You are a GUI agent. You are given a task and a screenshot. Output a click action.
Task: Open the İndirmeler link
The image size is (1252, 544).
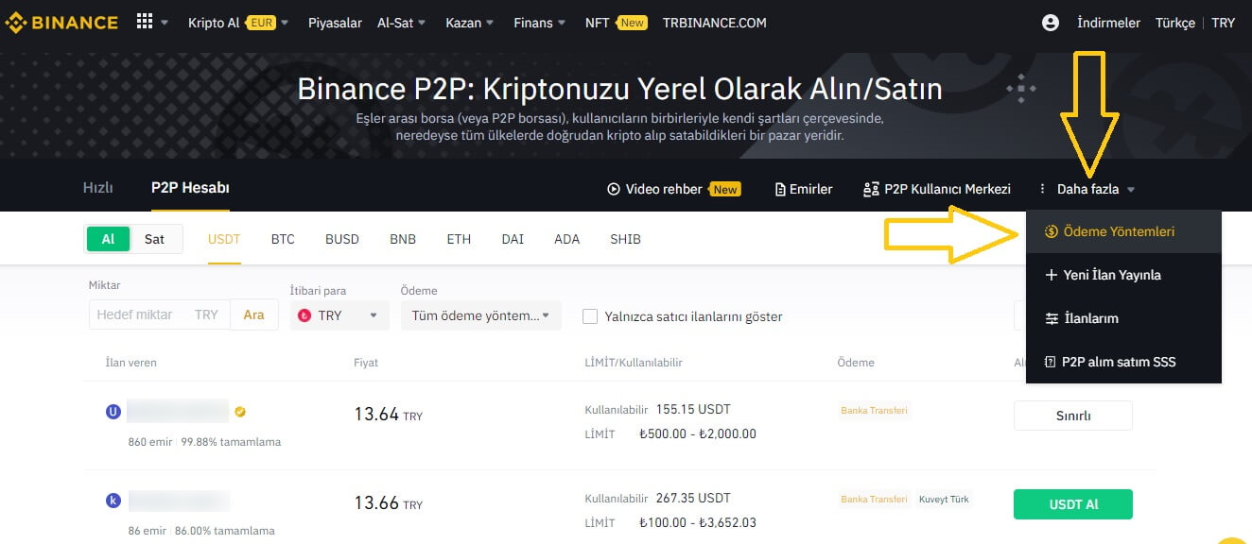click(1108, 23)
